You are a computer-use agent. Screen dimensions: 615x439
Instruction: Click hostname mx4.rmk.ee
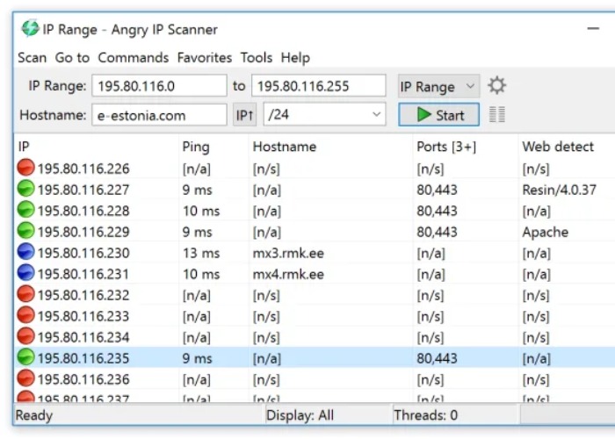(288, 274)
